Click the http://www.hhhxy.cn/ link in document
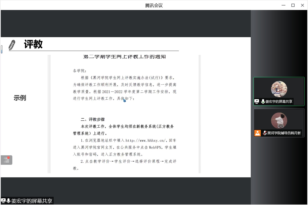 146,140
